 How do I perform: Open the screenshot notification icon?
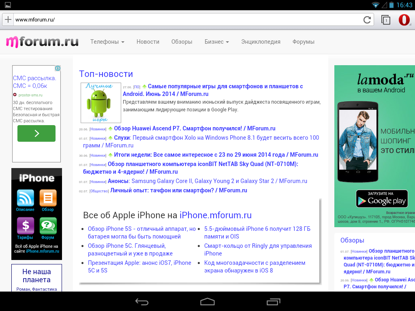point(8,5)
